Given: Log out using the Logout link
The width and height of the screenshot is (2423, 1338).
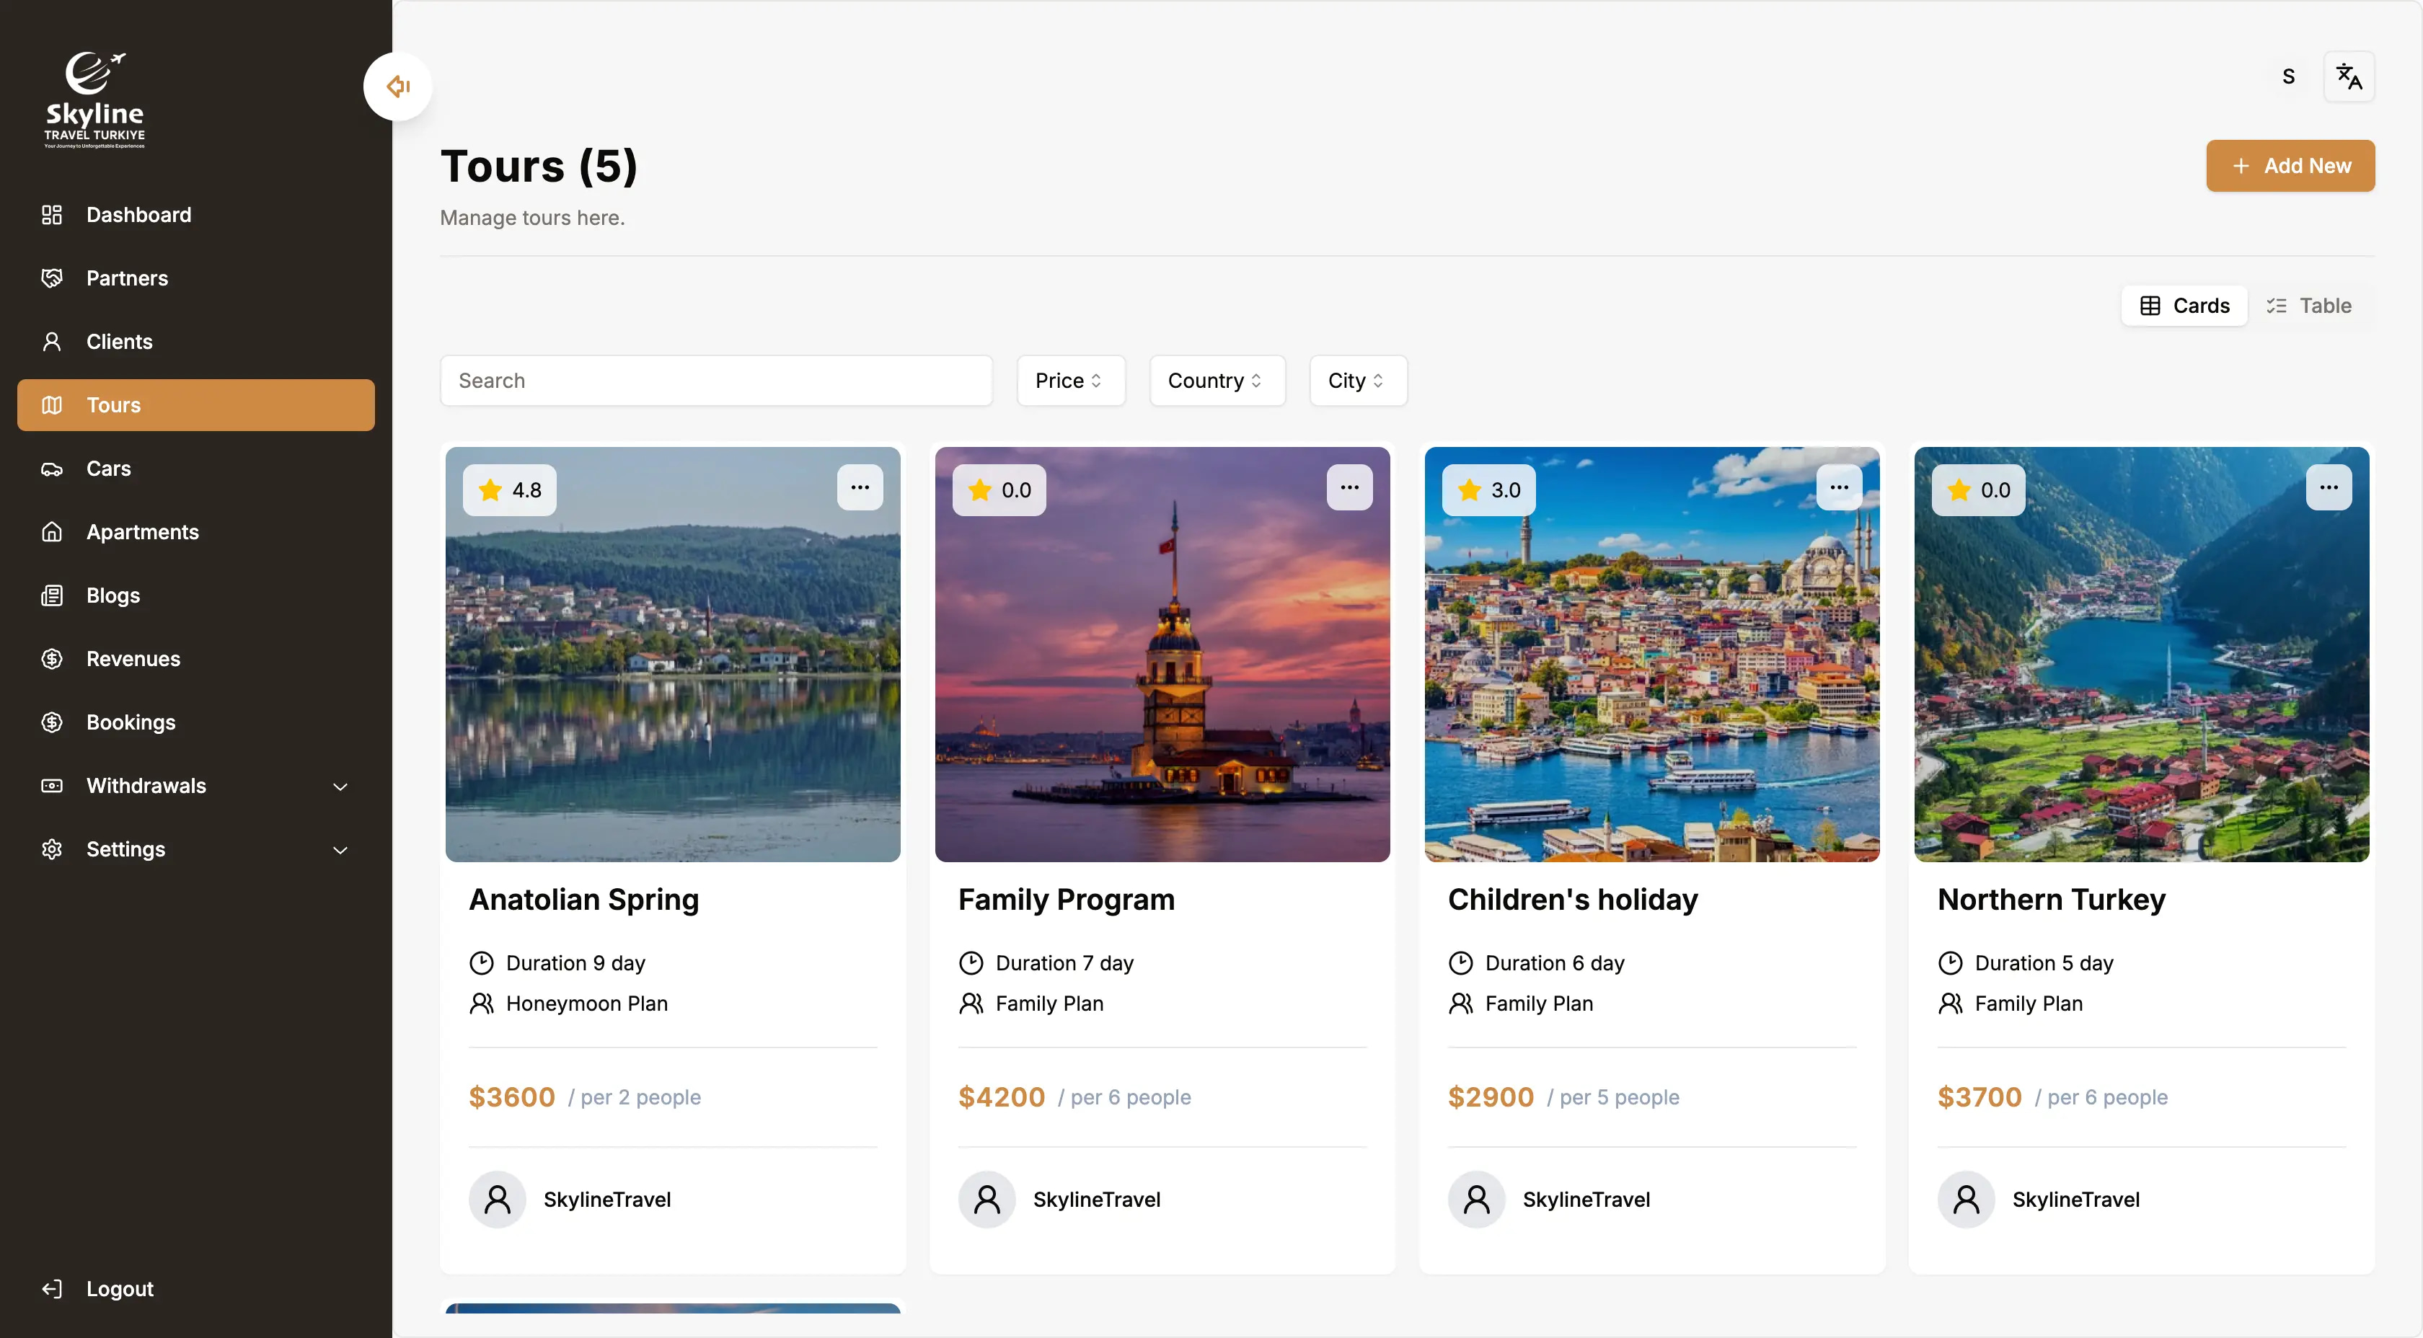Looking at the screenshot, I should tap(120, 1288).
